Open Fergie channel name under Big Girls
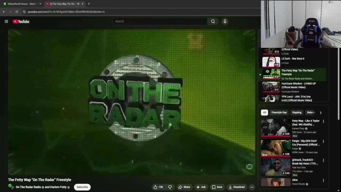The image size is (341, 192). [295, 149]
